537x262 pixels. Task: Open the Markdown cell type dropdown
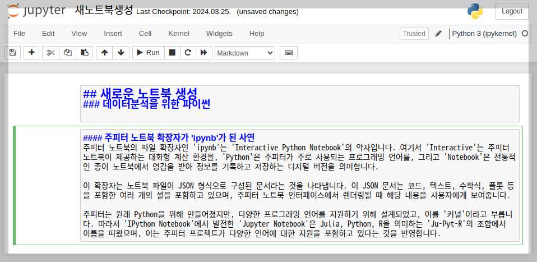[x=245, y=53]
